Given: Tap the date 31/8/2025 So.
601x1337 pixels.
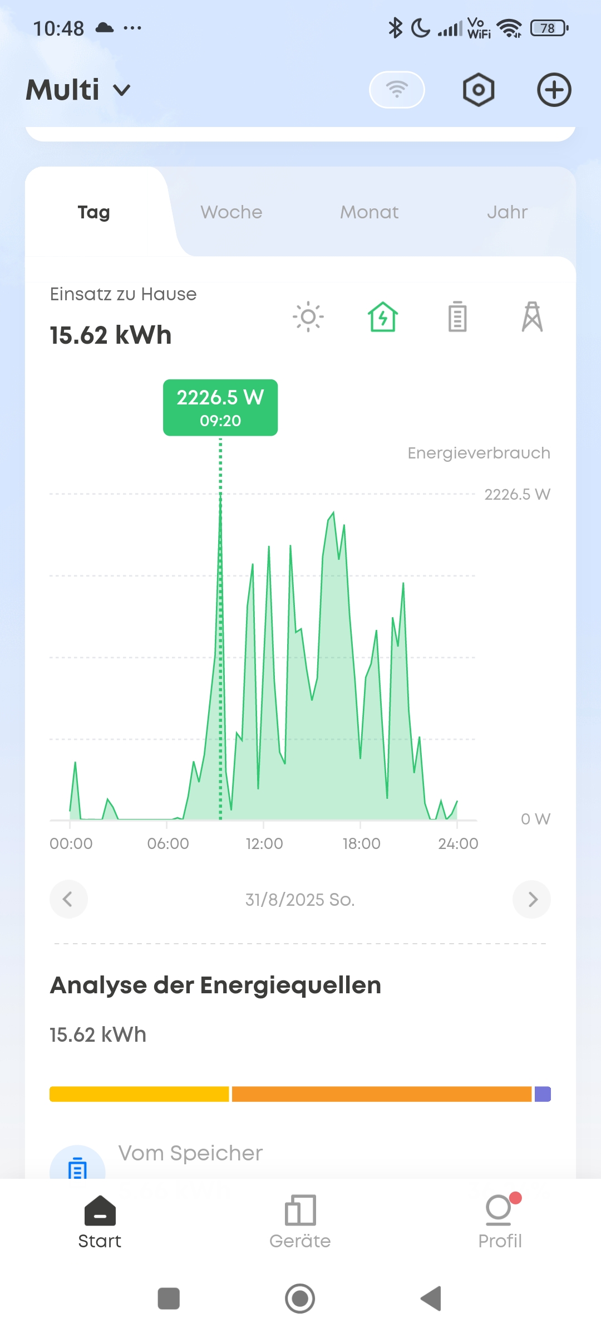Looking at the screenshot, I should 300,900.
